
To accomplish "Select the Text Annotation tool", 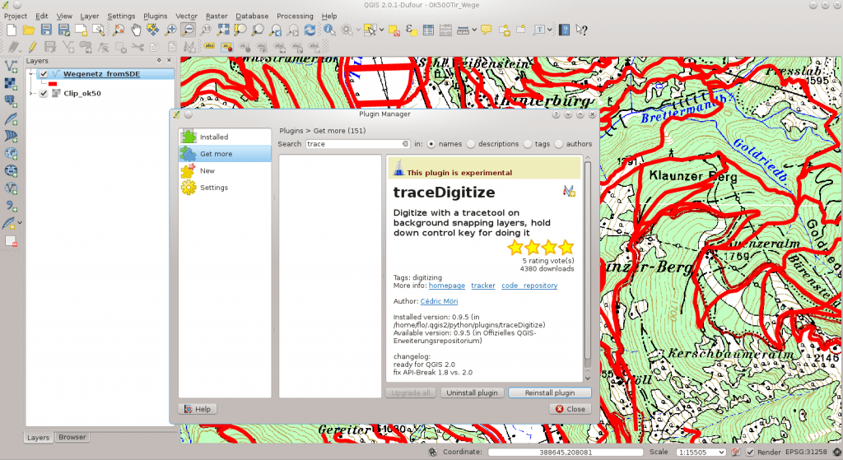I will click(539, 30).
